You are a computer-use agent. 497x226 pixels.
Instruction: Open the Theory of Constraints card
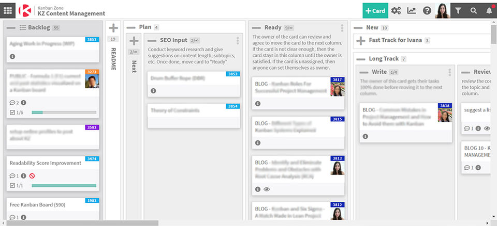coord(194,110)
